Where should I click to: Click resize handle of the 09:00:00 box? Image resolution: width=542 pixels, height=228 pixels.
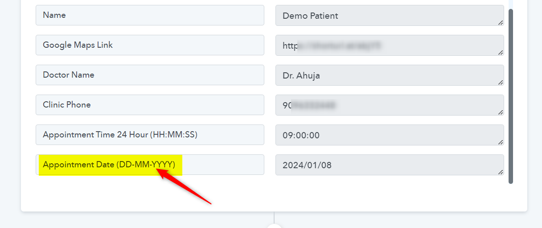pyautogui.click(x=501, y=142)
